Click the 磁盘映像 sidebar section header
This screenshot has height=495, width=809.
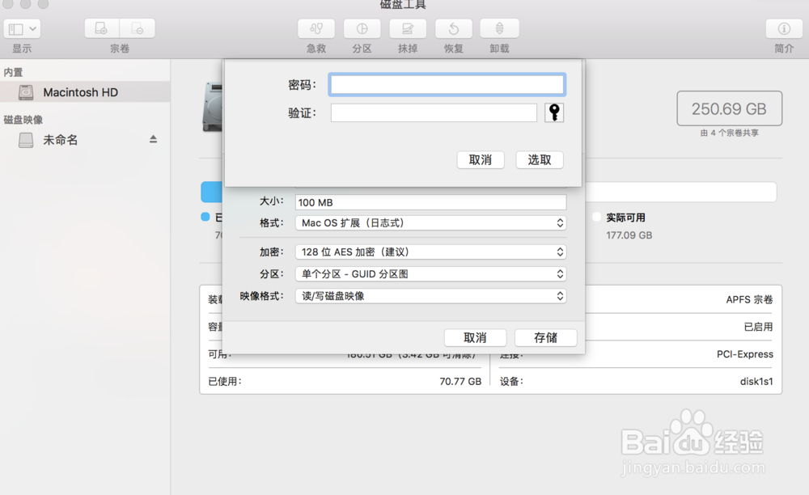coord(23,120)
